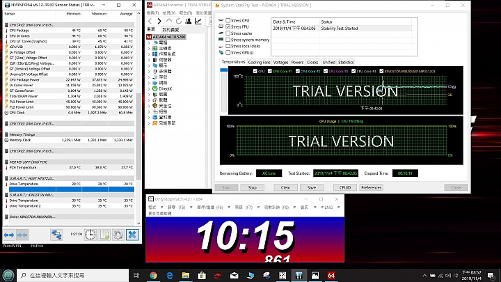Image resolution: width=501 pixels, height=282 pixels.
Task: Switch to Unified tab
Action: pos(328,63)
